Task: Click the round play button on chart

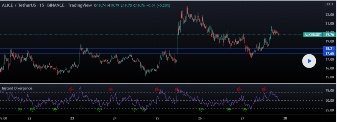Action: [x=309, y=61]
